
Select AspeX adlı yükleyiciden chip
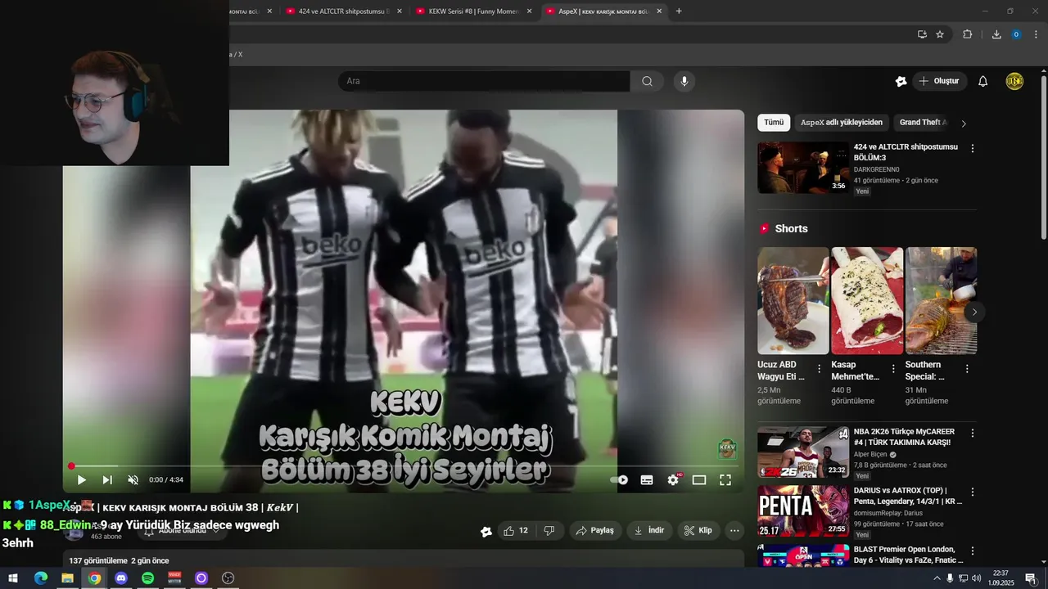842,123
